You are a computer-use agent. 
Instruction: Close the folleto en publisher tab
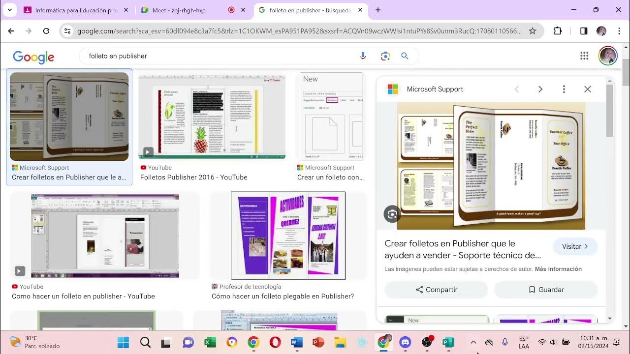point(360,10)
